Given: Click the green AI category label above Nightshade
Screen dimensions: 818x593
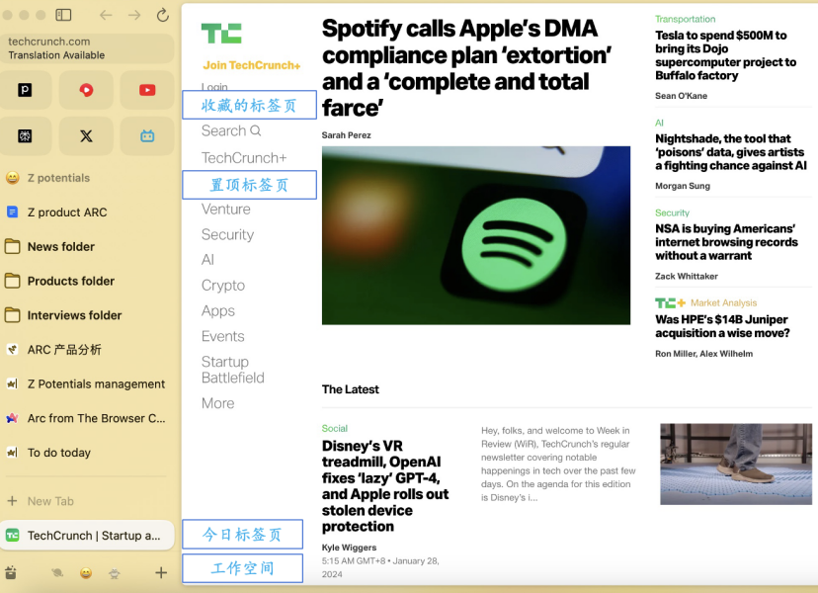Looking at the screenshot, I should pyautogui.click(x=659, y=124).
